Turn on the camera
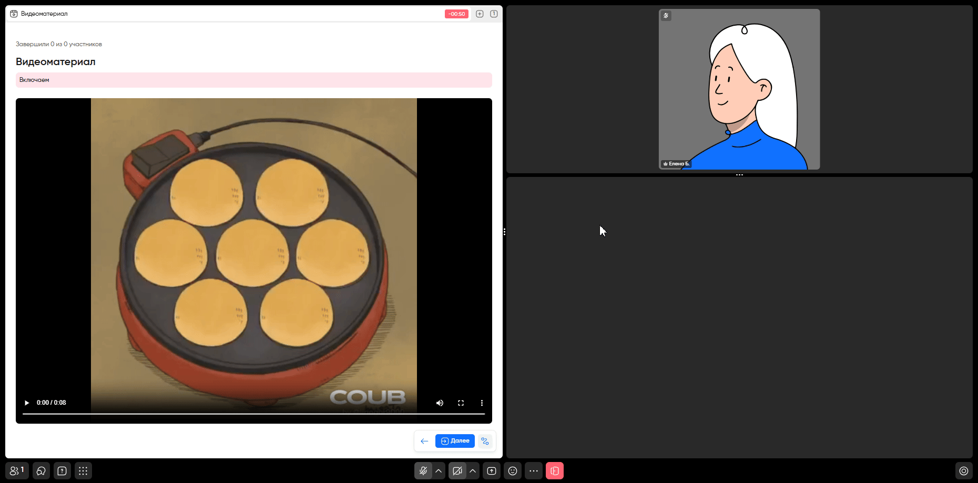The height and width of the screenshot is (483, 978). (457, 471)
